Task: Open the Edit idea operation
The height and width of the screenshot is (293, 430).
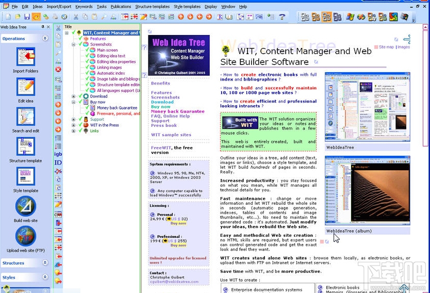Action: (x=25, y=87)
